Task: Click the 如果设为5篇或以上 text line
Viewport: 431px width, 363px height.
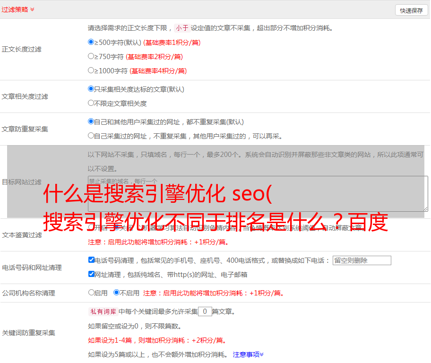Action: pos(158,354)
